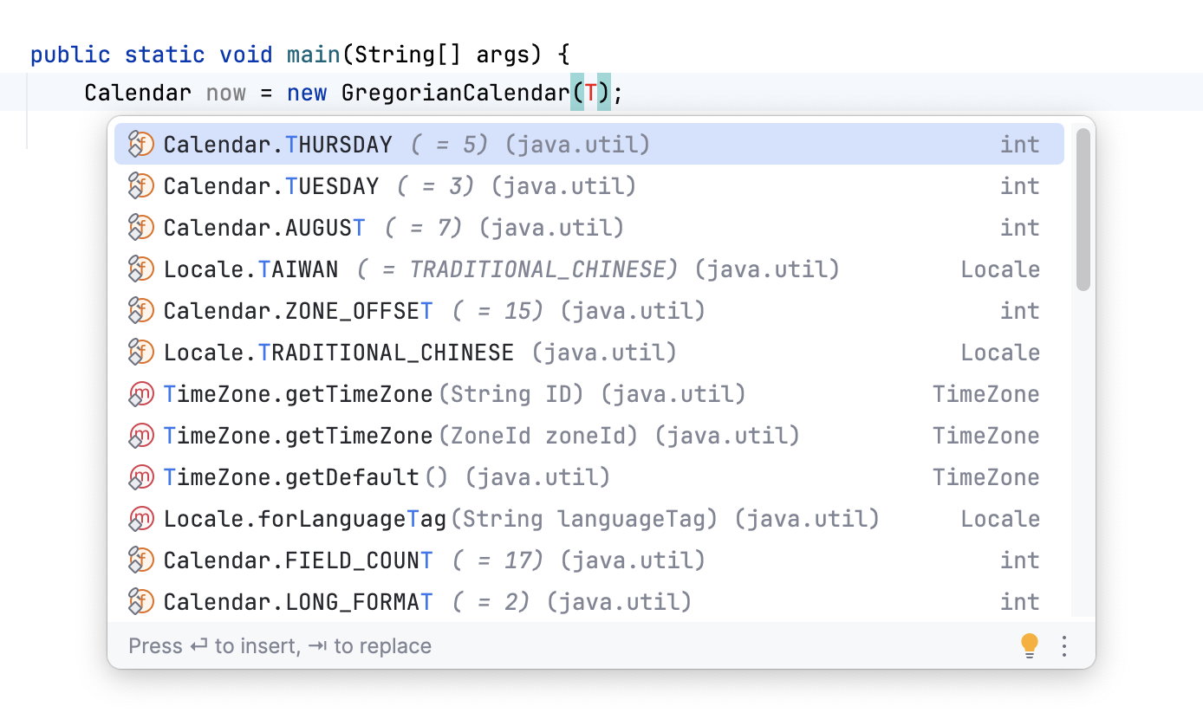The image size is (1203, 719).
Task: Click the field icon beside Locale.TAIWAN
Action: pyautogui.click(x=140, y=269)
